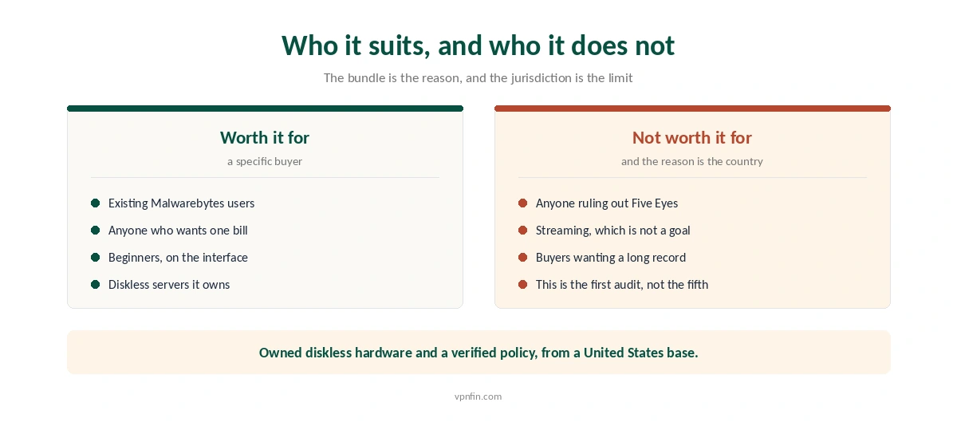
Task: Select the 'Worth it for' card heading
Action: click(265, 137)
